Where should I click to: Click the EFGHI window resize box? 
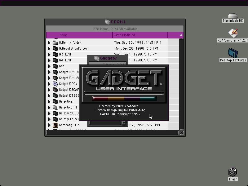[182, 133]
